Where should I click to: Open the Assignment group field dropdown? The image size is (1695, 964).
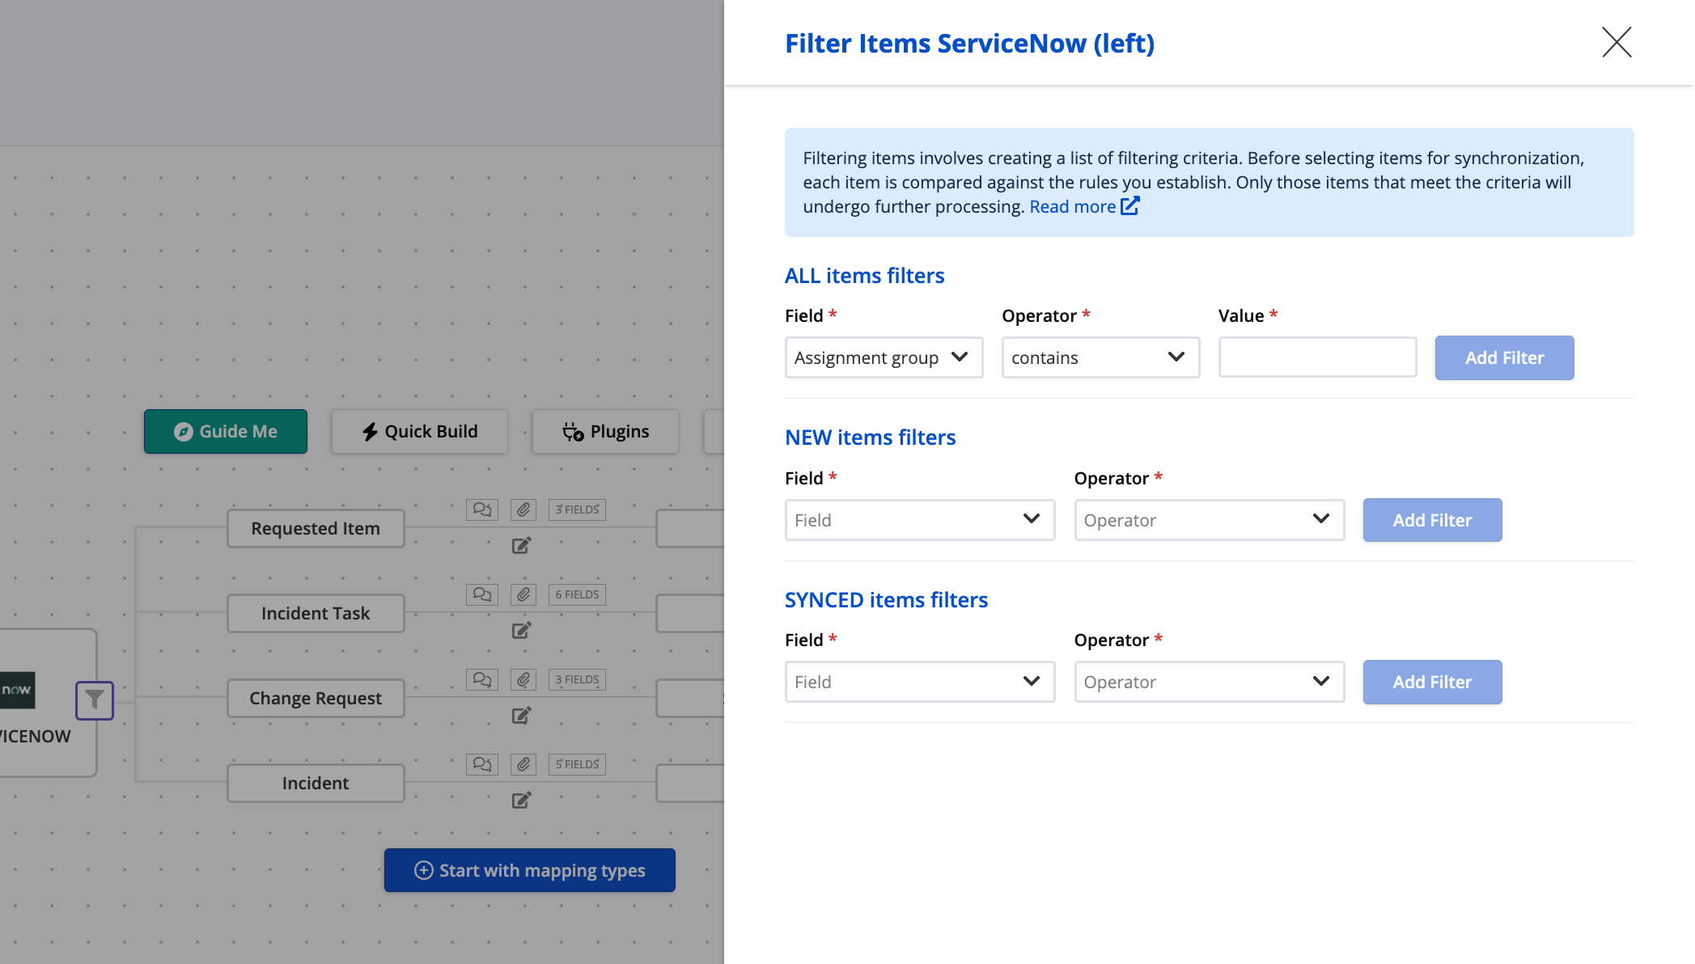(884, 357)
